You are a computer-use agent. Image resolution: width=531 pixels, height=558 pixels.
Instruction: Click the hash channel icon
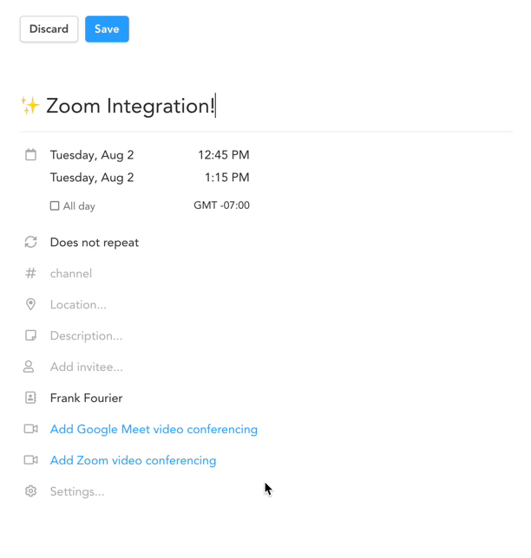(30, 274)
